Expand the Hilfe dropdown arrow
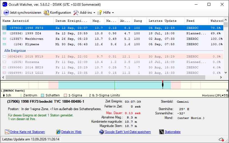This screenshot has width=229, height=143. point(113,13)
